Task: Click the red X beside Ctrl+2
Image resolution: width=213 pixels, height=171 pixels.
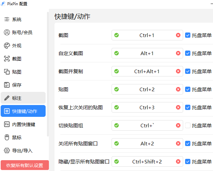Action: click(x=178, y=89)
